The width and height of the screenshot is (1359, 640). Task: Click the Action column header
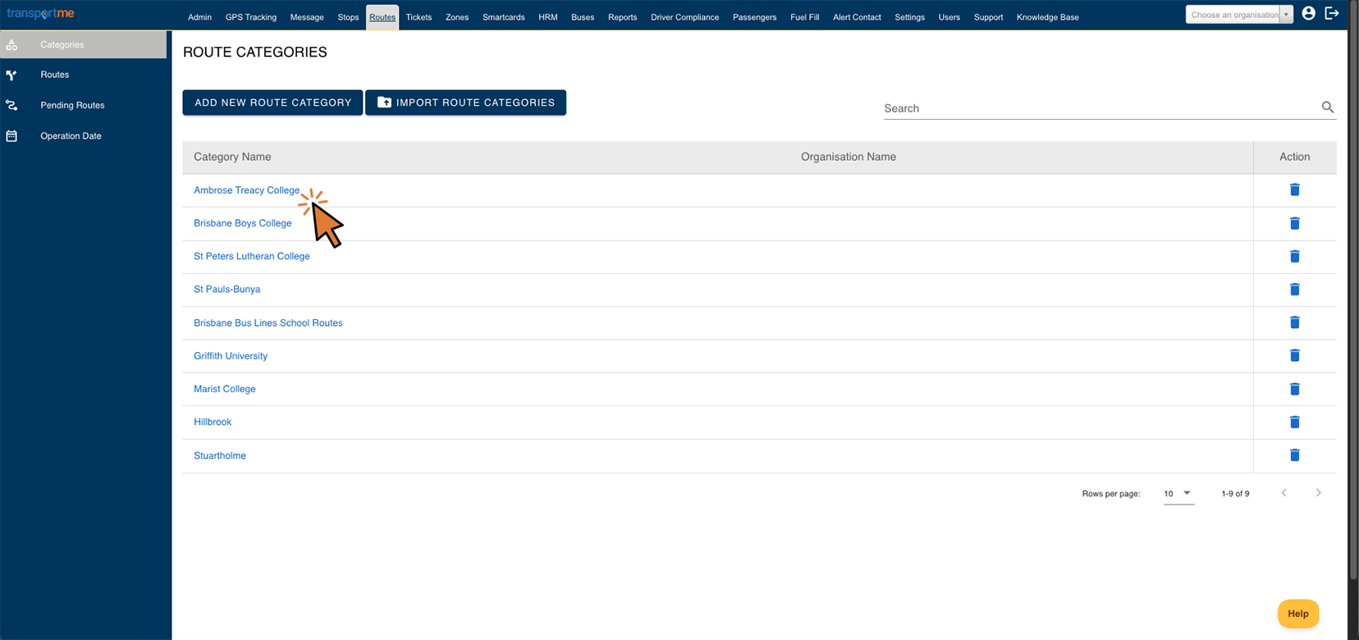(1294, 157)
